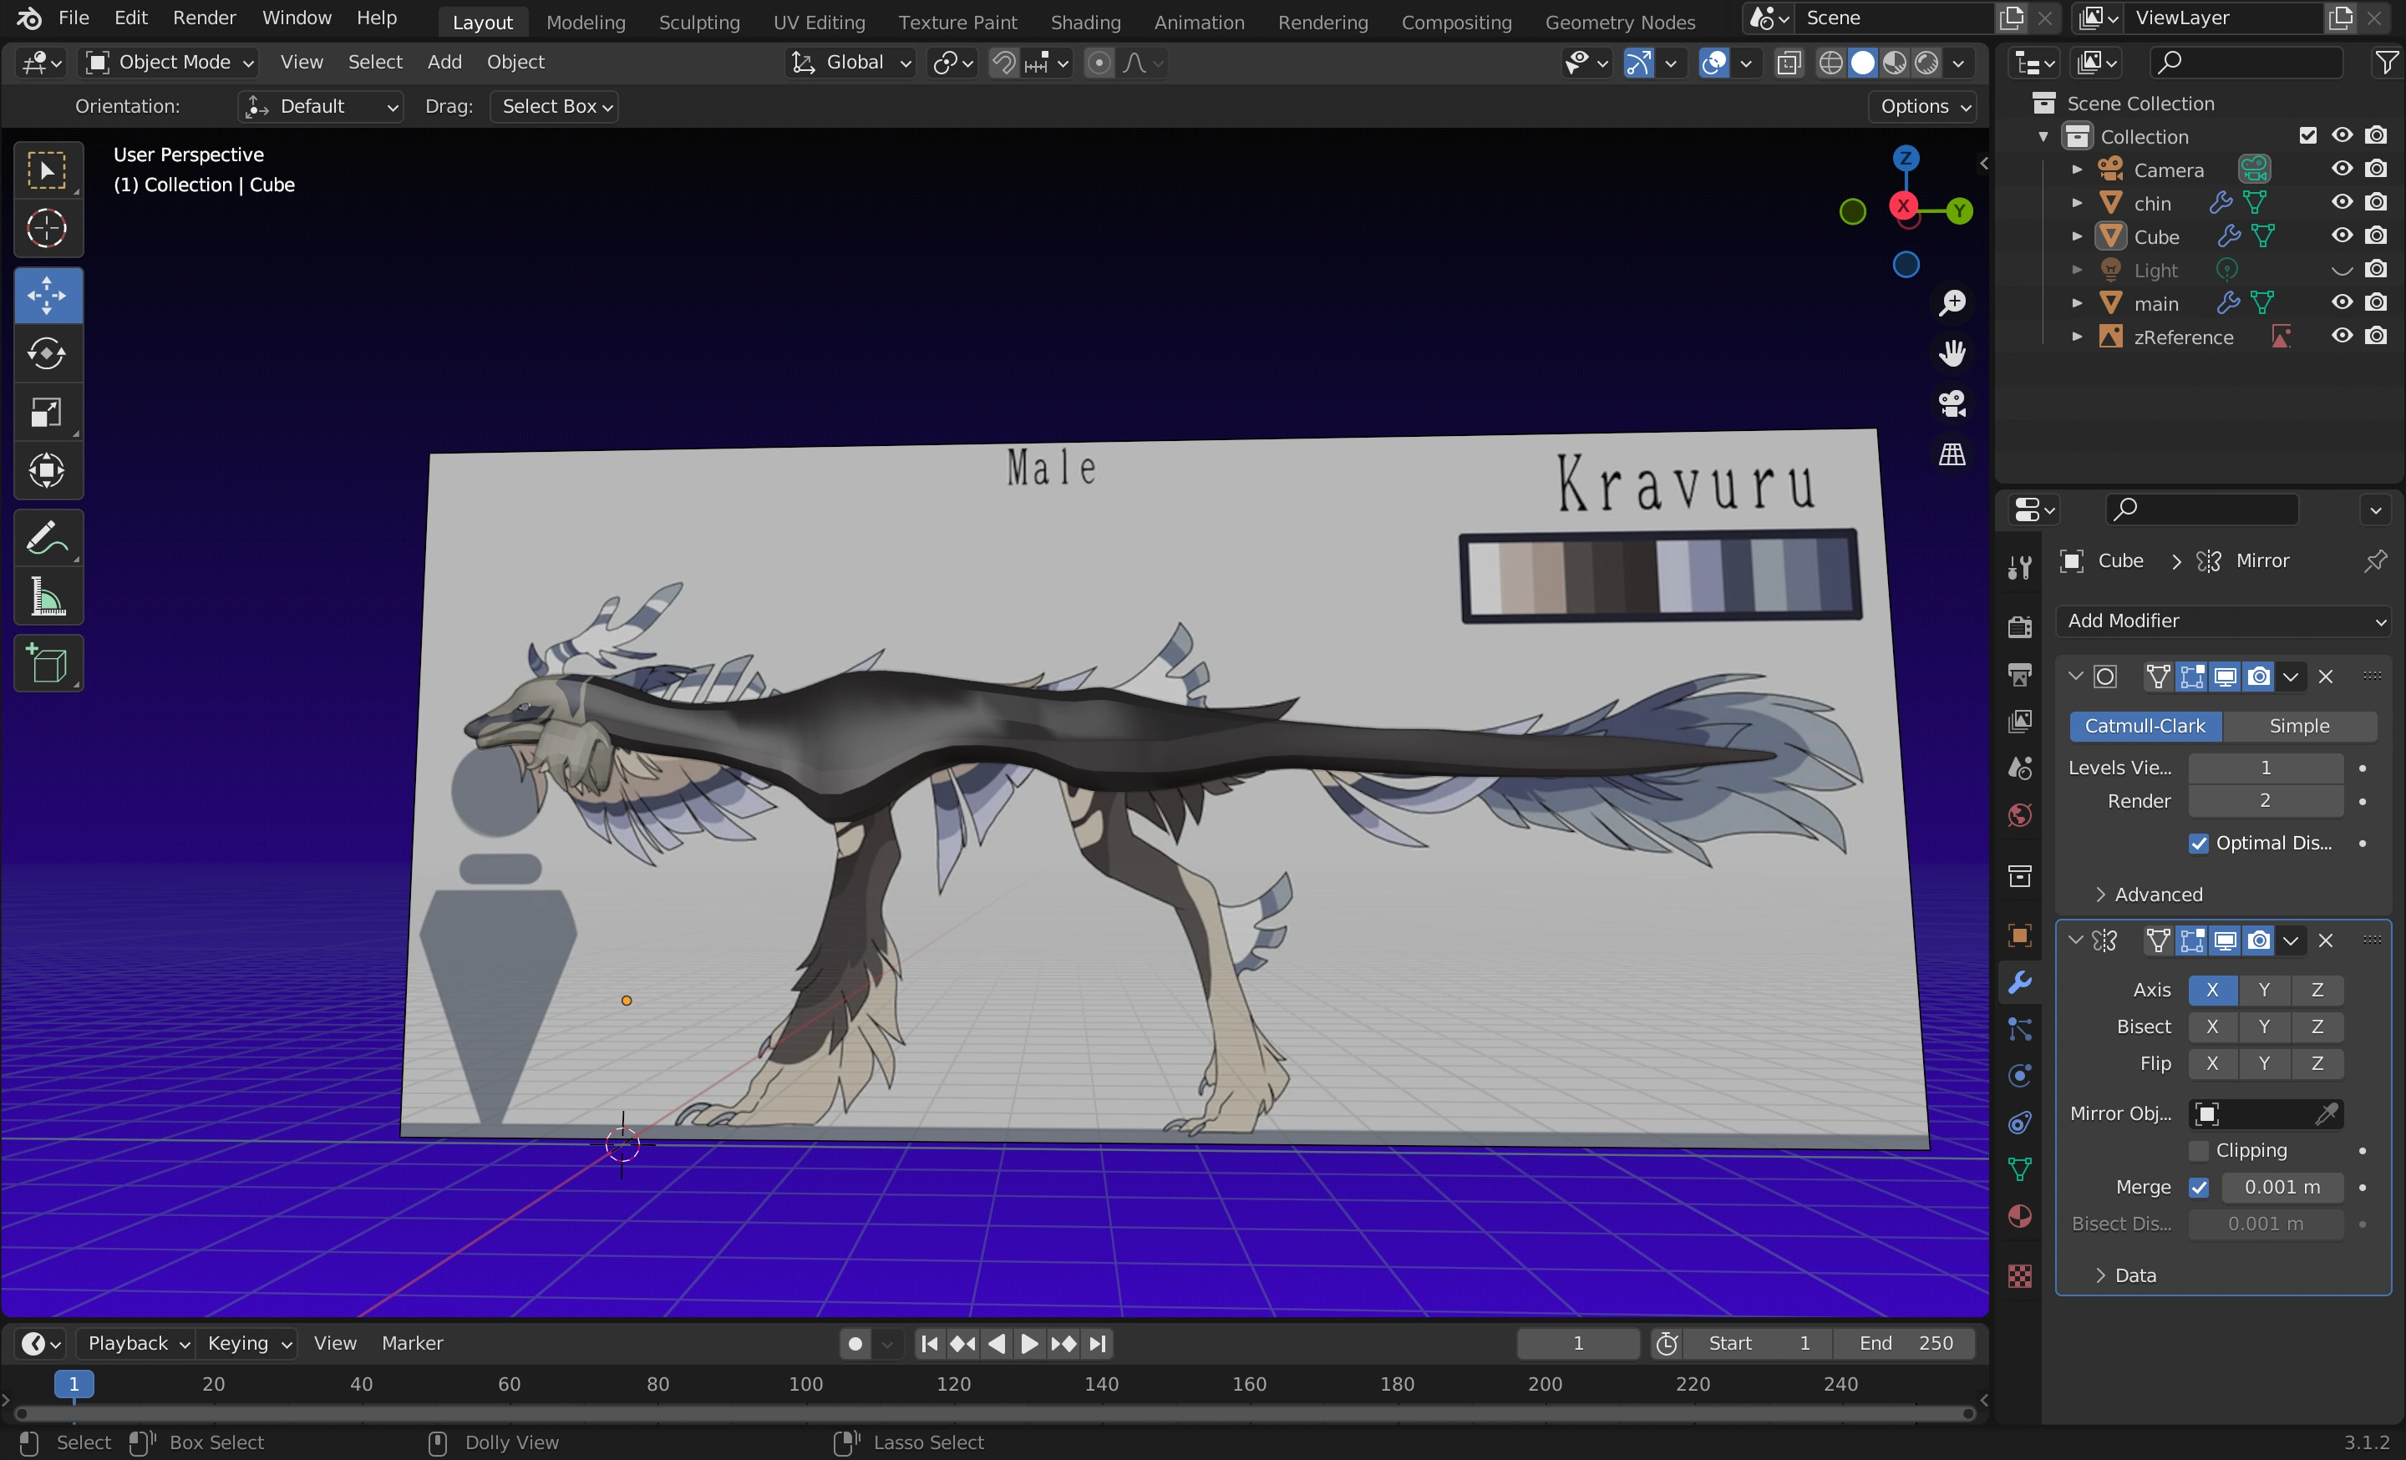Screen dimensions: 2406x1460
Task: Open the Physics Properties tab
Action: tap(2019, 1076)
